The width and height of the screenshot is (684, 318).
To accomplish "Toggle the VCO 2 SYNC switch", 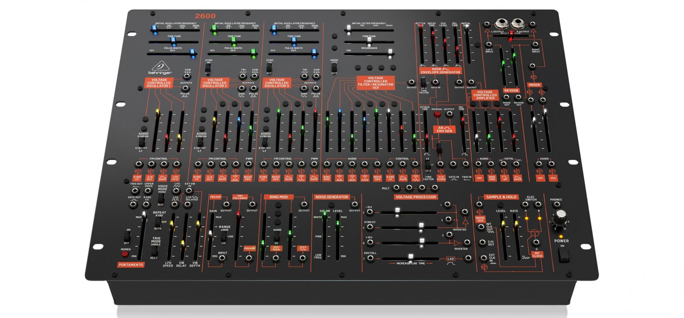I will pos(207,68).
